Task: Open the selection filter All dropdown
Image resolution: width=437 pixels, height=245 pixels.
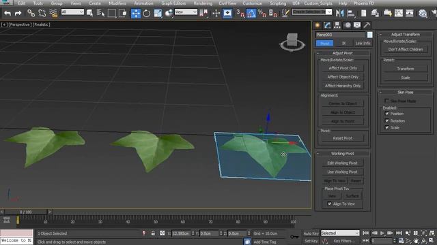Action: [x=72, y=12]
